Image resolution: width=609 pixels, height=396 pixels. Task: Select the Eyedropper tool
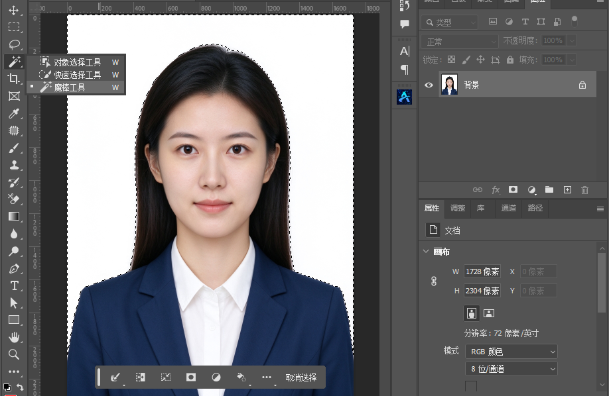click(14, 113)
